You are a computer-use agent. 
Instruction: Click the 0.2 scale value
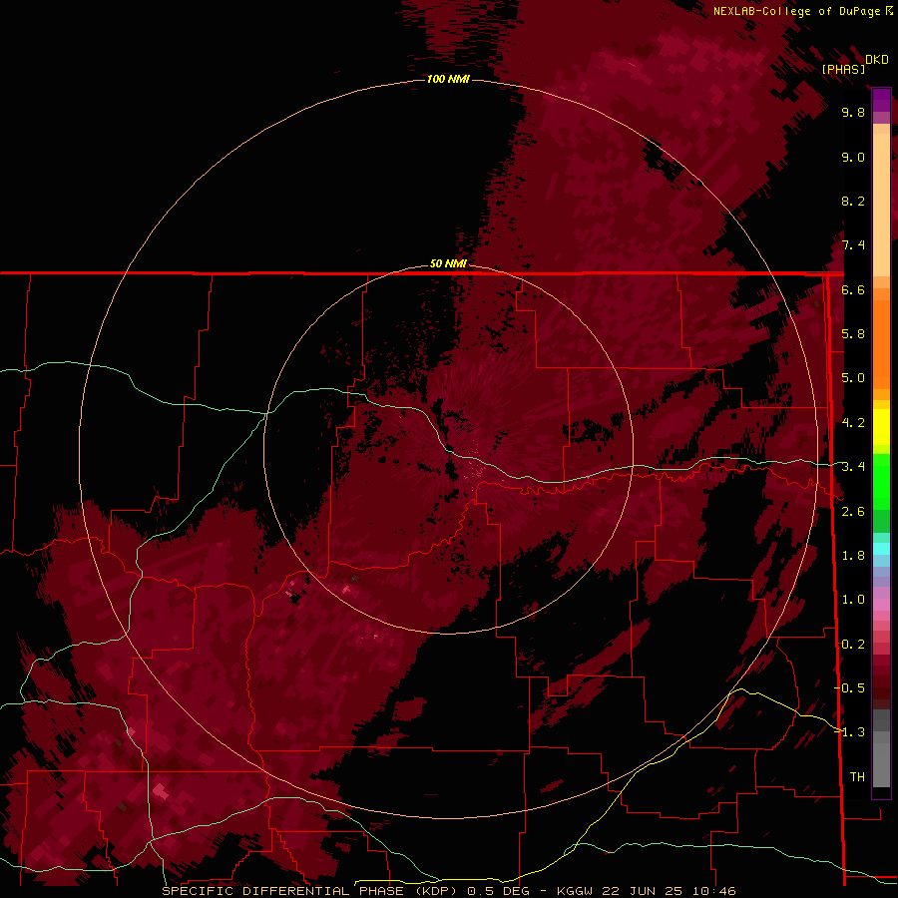pyautogui.click(x=853, y=645)
